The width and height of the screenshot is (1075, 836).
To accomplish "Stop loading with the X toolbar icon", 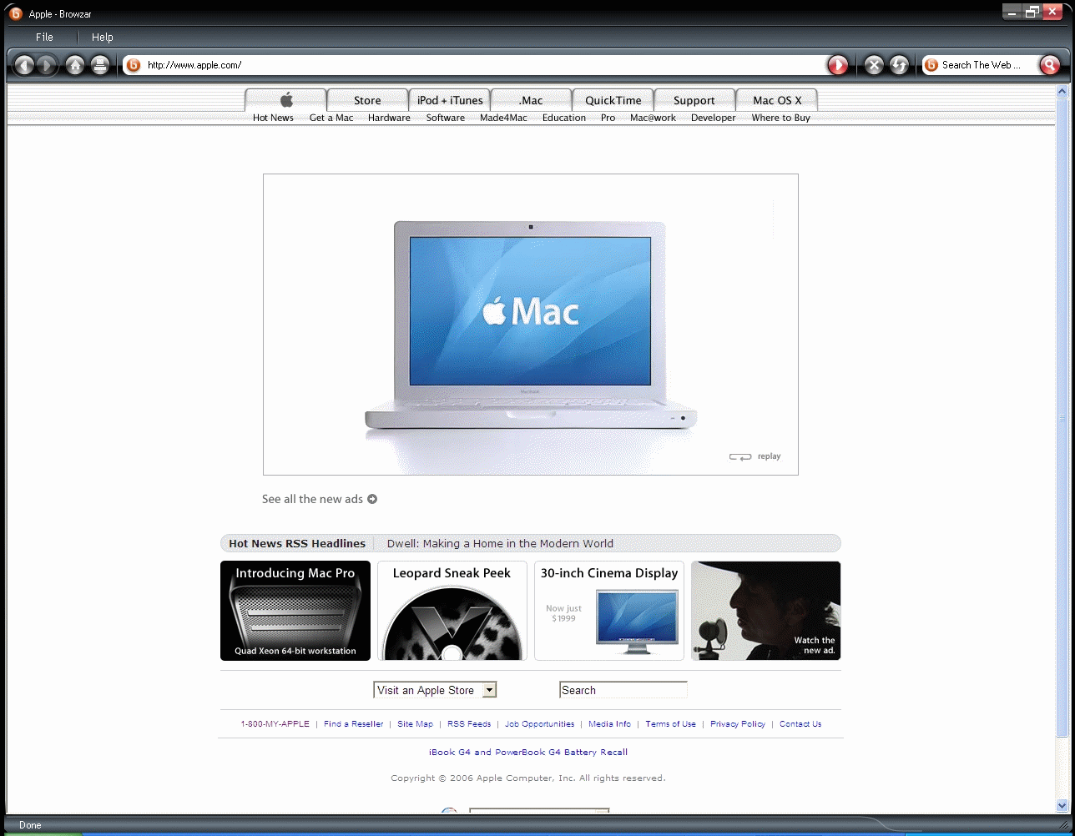I will coord(874,65).
